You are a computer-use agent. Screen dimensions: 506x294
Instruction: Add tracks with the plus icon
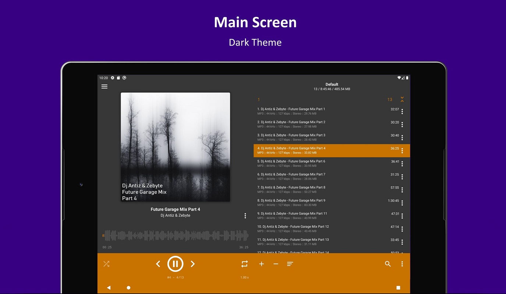pyautogui.click(x=261, y=264)
